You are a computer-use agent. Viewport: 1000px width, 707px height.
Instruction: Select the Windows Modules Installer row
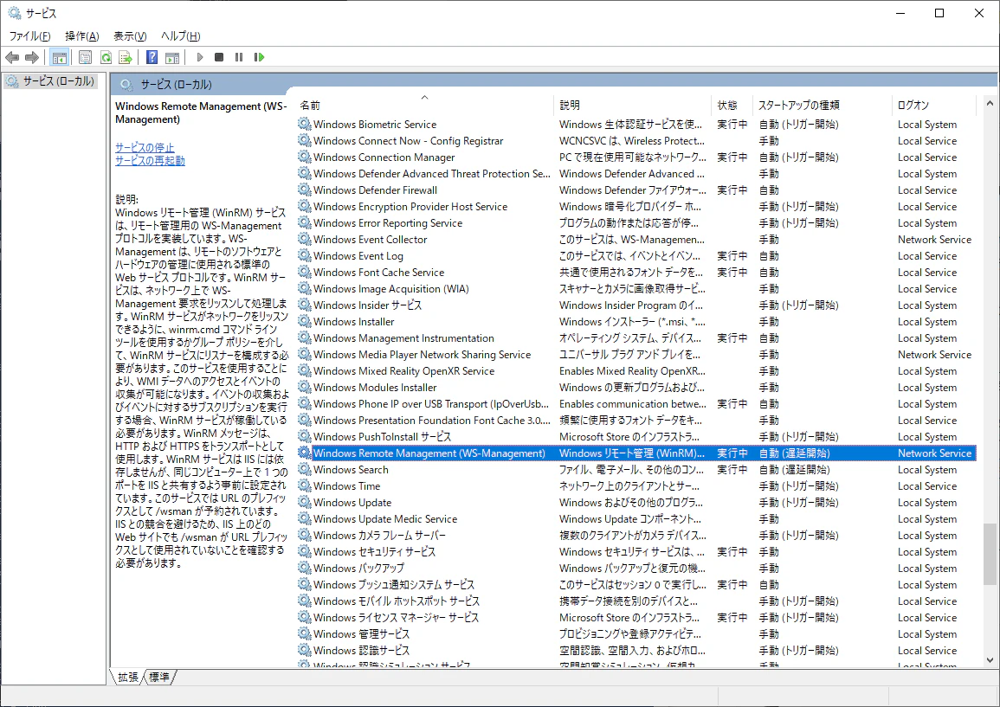636,388
